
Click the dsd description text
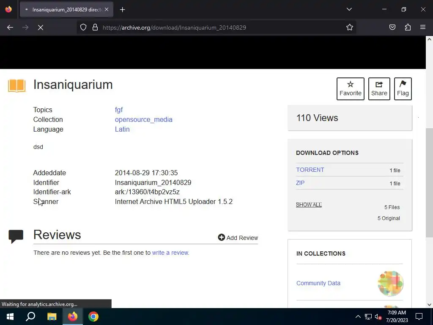tap(38, 147)
